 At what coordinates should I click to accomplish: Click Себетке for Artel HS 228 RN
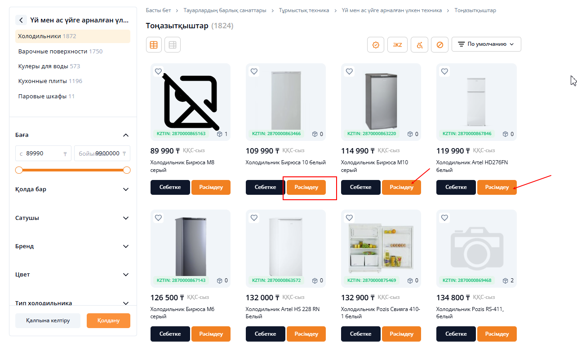(x=266, y=334)
